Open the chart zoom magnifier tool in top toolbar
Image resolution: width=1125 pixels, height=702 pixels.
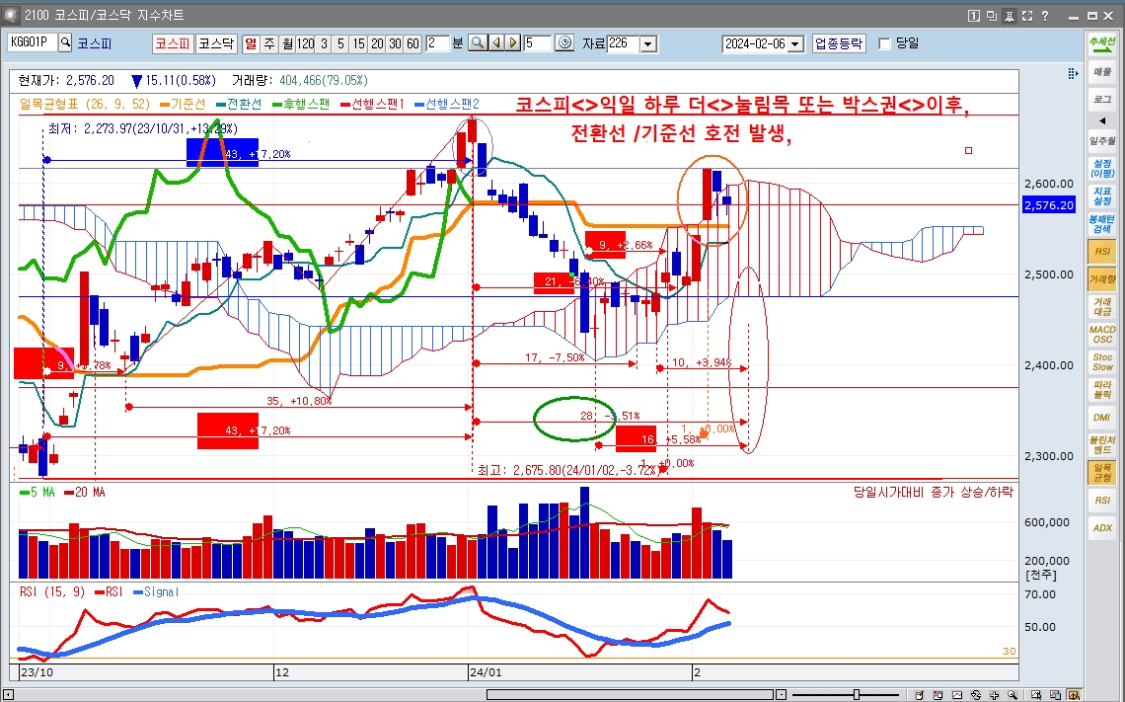pyautogui.click(x=477, y=43)
